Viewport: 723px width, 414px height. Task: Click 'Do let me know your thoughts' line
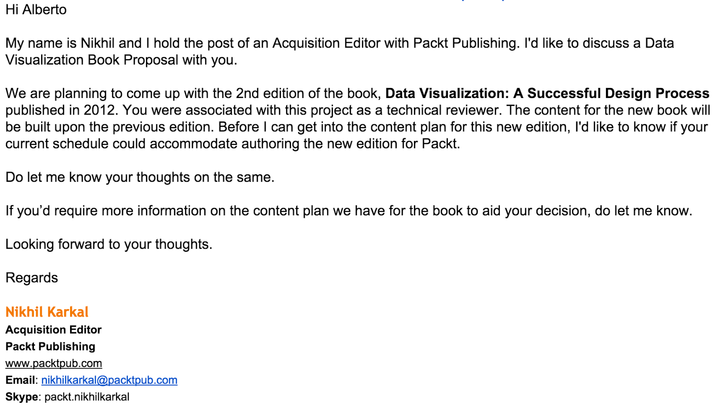click(140, 177)
